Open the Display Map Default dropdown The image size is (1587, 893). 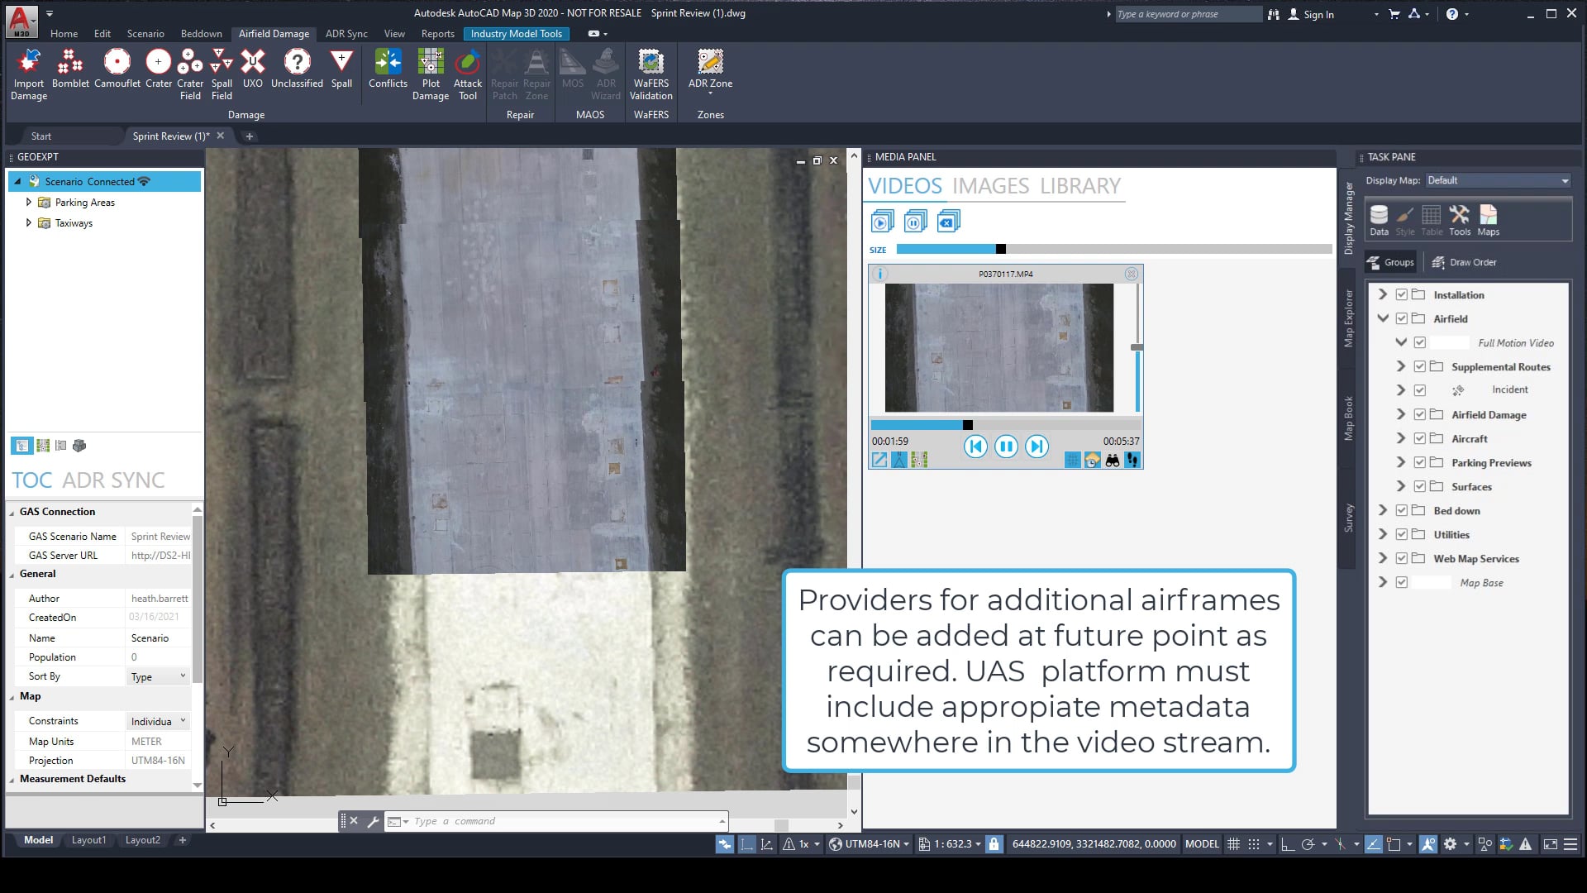pos(1565,180)
